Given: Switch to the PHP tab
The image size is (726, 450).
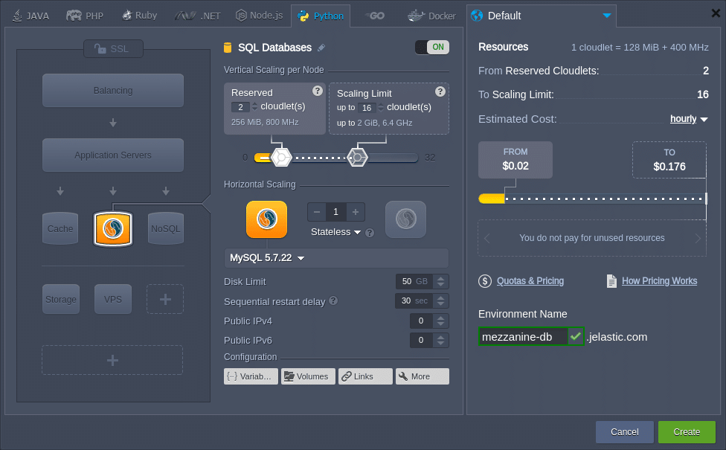Looking at the screenshot, I should click(x=85, y=16).
